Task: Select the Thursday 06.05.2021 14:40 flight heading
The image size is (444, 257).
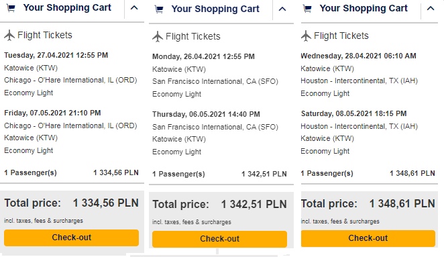Action: click(206, 114)
